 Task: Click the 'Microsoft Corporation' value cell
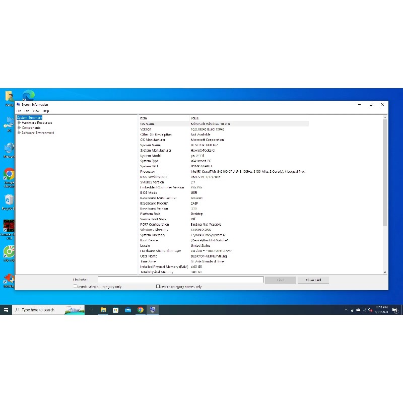tap(207, 140)
